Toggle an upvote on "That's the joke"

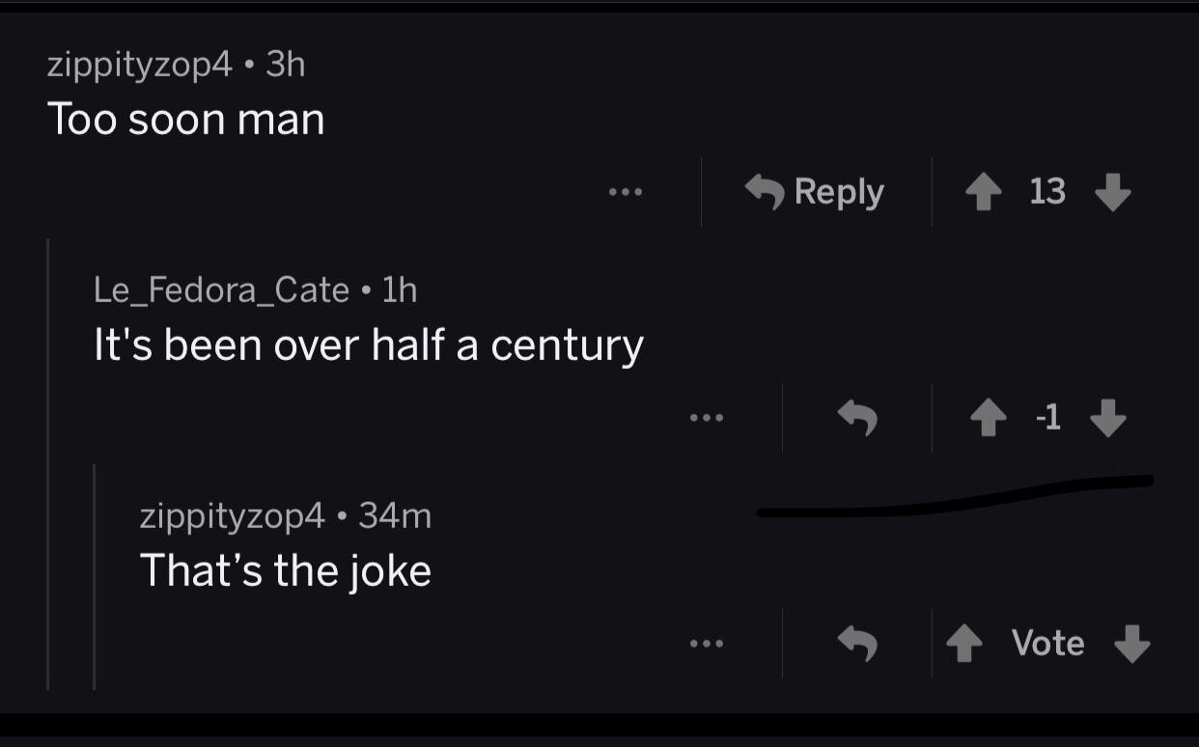coord(963,643)
